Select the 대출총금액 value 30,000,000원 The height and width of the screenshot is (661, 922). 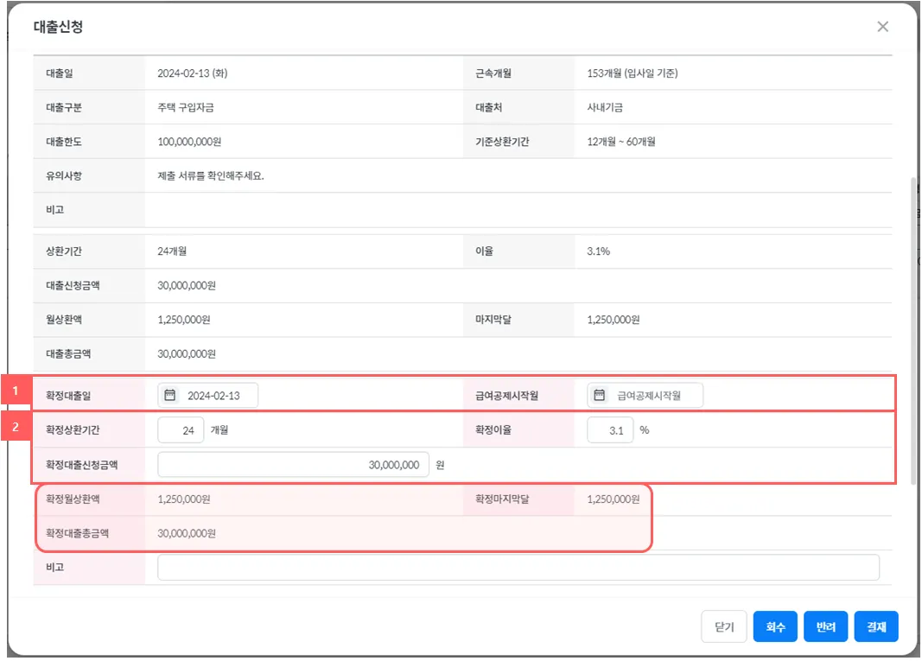point(187,354)
